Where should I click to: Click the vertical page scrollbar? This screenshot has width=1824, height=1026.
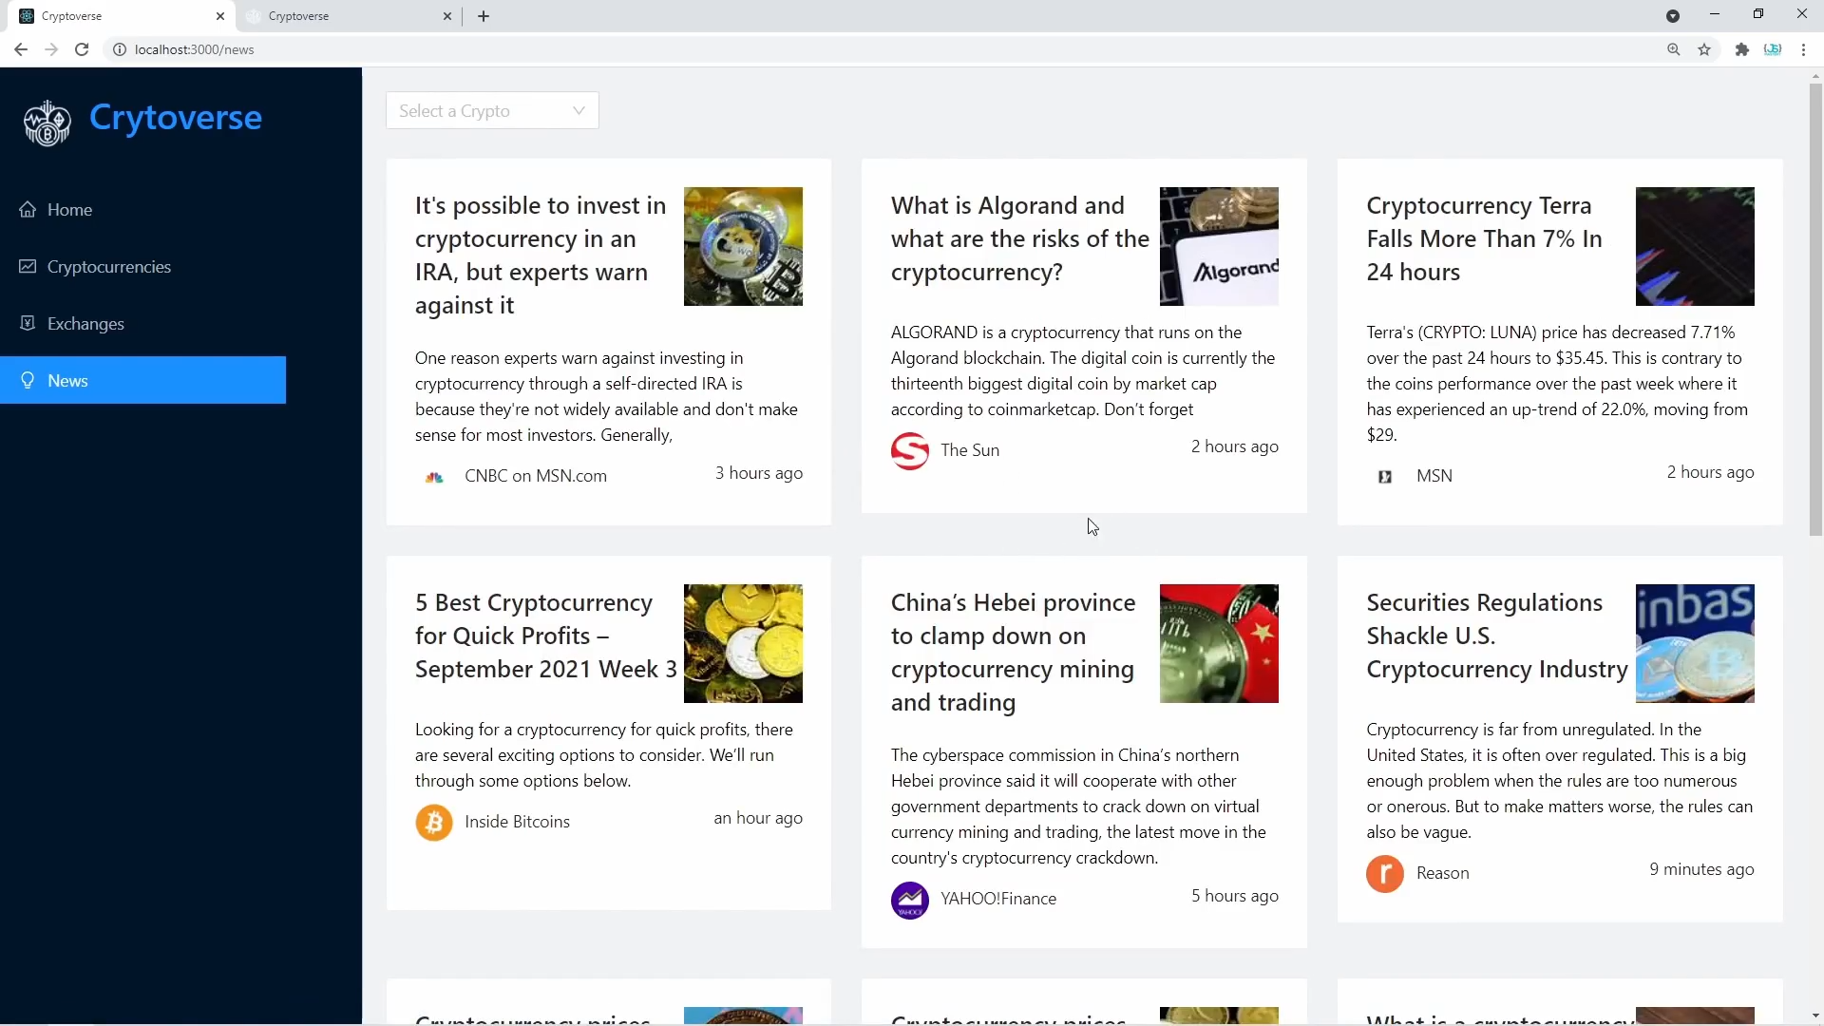point(1815,313)
